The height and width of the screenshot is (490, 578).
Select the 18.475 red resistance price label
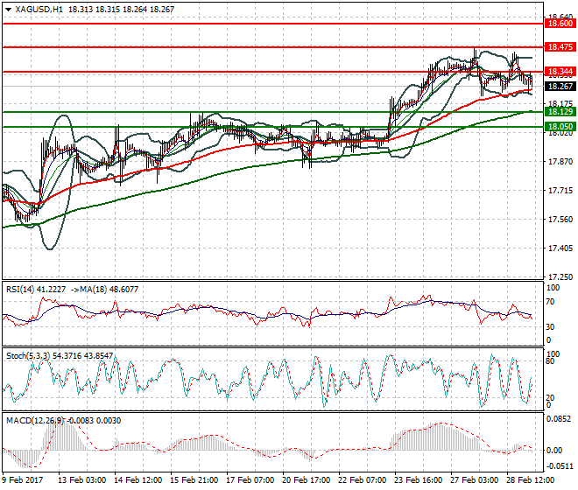560,47
